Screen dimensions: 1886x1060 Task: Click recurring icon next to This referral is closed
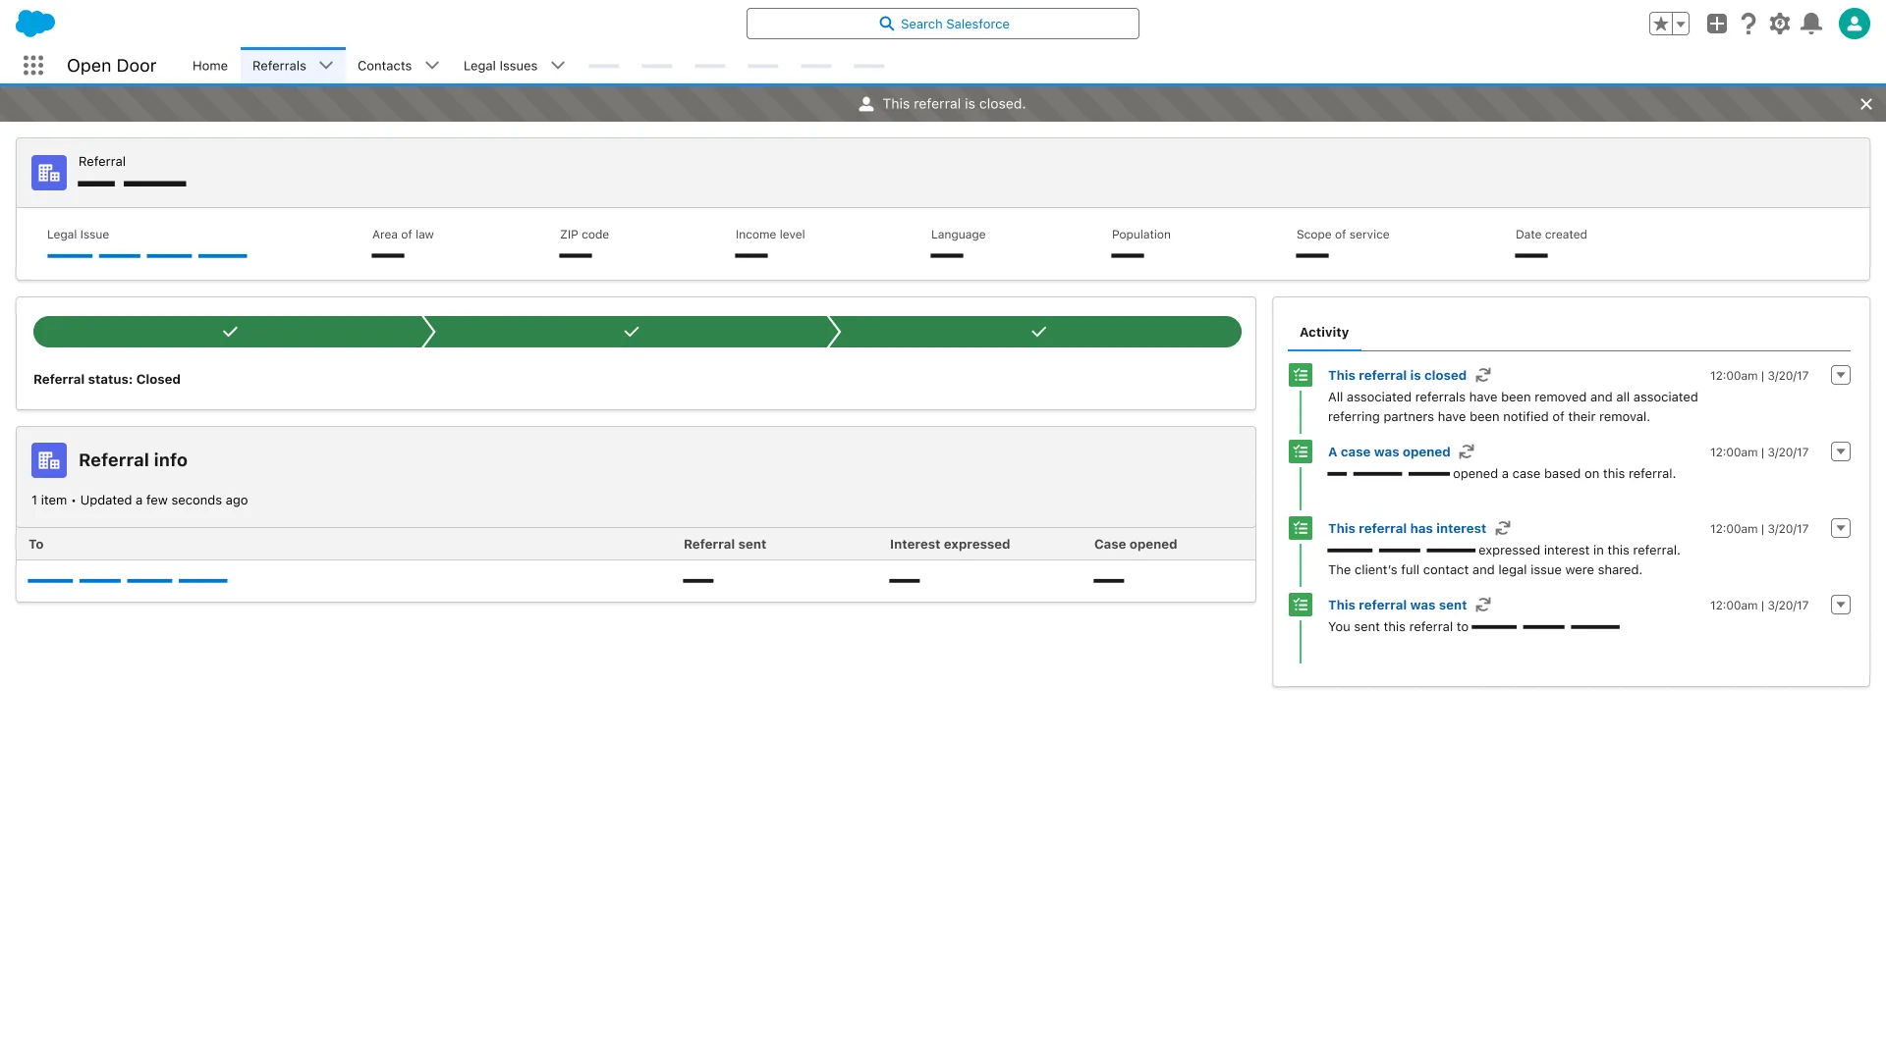1483,375
